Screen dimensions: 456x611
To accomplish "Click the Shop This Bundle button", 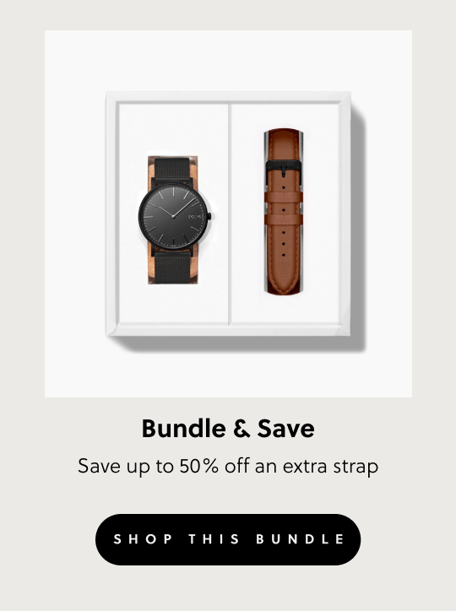I will 228,539.
